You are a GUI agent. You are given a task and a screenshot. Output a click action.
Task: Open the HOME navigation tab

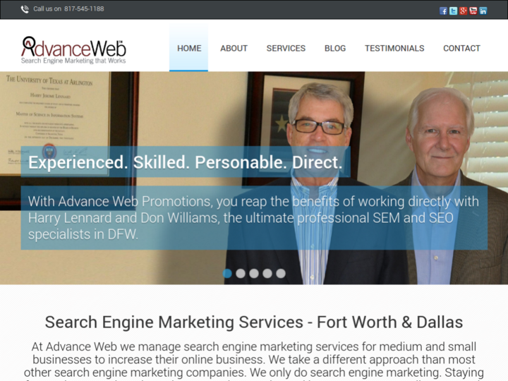pos(189,48)
